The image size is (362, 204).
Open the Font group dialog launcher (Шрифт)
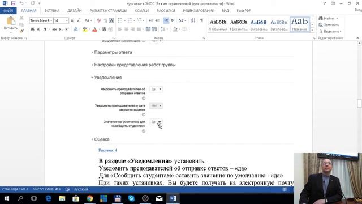point(113,38)
